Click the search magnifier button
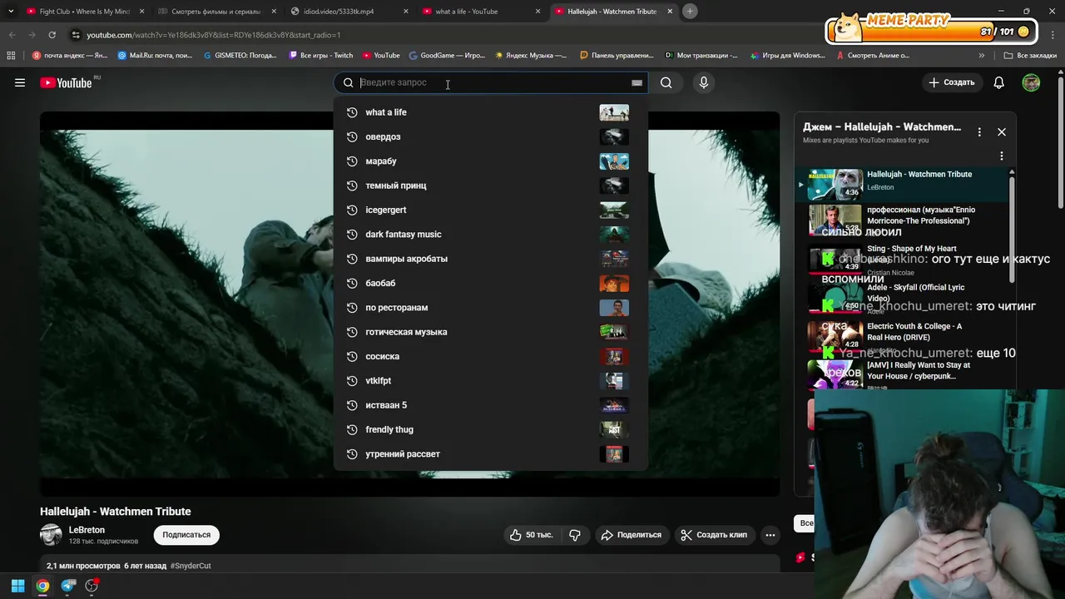The width and height of the screenshot is (1065, 599). [666, 82]
